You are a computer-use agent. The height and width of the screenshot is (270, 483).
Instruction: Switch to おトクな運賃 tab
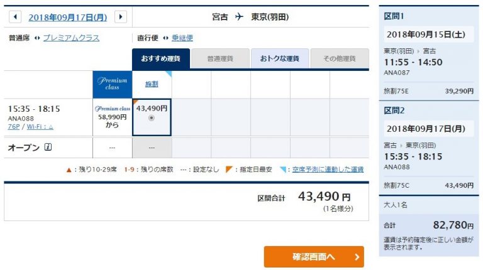point(280,58)
